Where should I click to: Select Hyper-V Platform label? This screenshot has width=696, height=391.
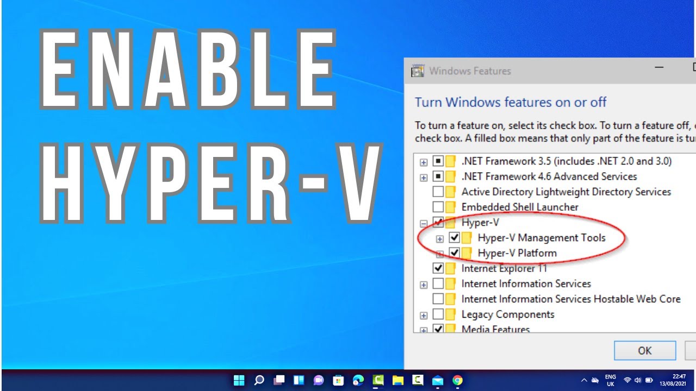coord(517,253)
